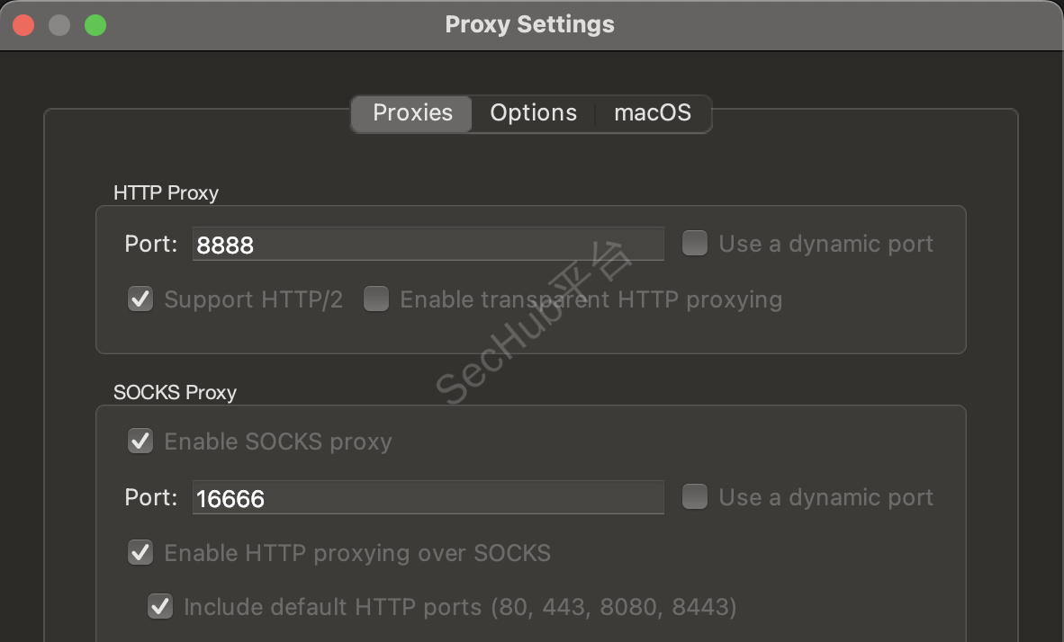Switch to the Options tab
This screenshot has height=642, width=1064.
click(x=533, y=113)
